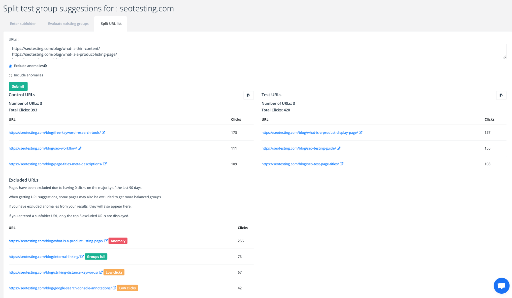Click the Test URLs heading

click(x=271, y=95)
